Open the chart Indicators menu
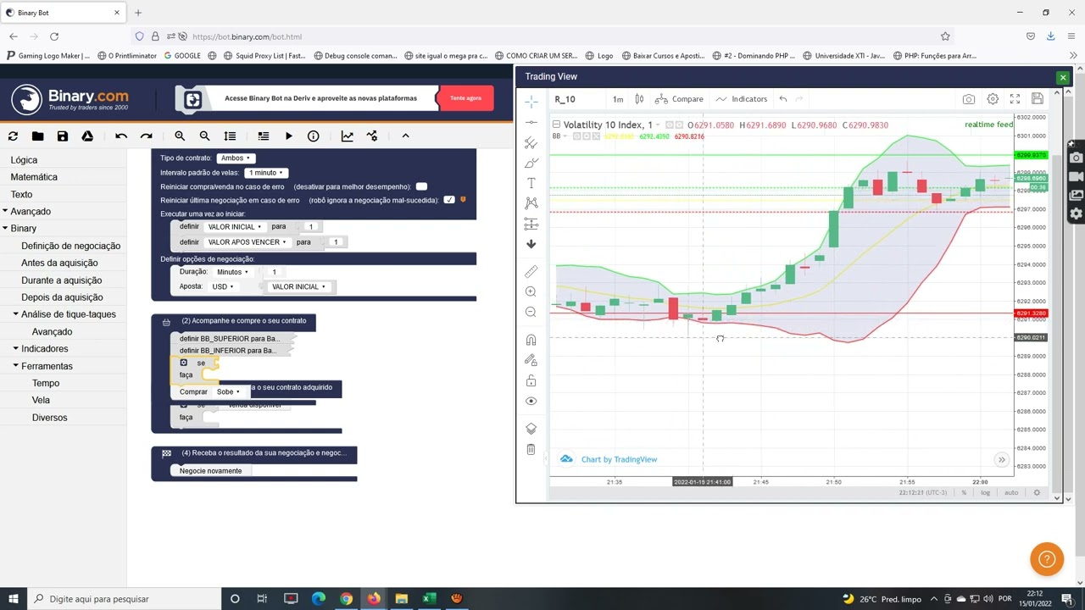The height and width of the screenshot is (610, 1085). coord(741,99)
